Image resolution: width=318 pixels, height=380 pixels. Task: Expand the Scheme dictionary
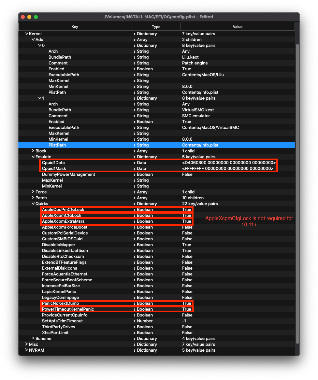click(x=33, y=339)
